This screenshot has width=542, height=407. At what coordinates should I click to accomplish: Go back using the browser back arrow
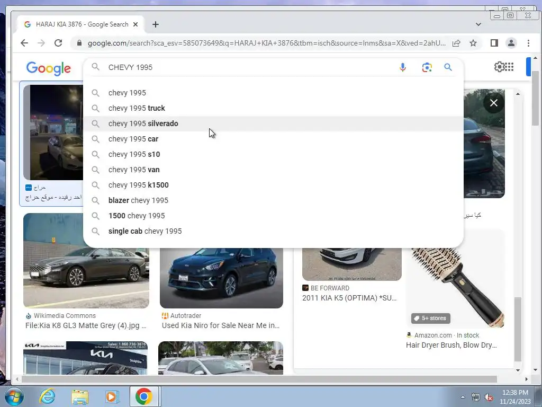point(24,43)
